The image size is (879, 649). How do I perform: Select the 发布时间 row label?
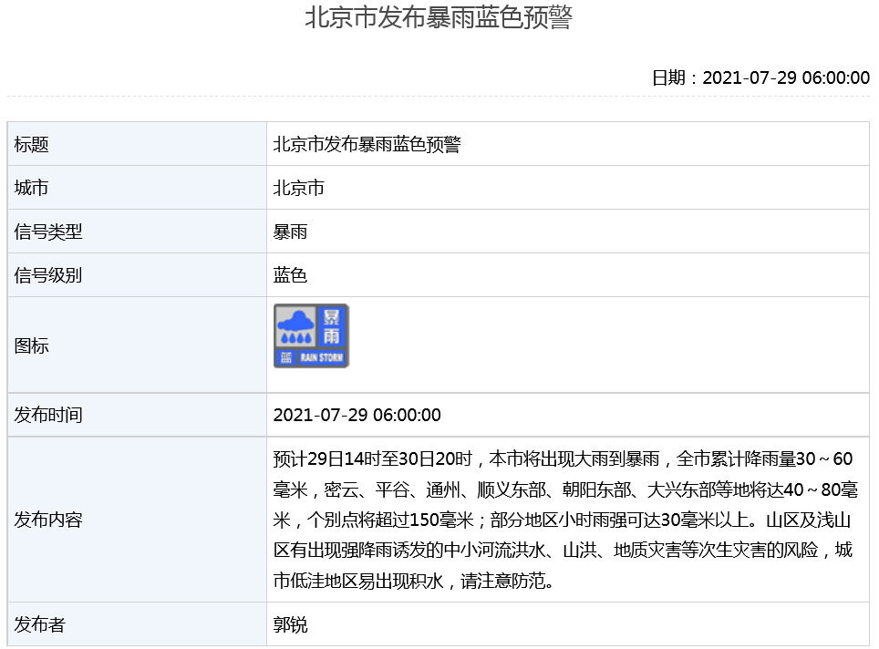pos(48,415)
